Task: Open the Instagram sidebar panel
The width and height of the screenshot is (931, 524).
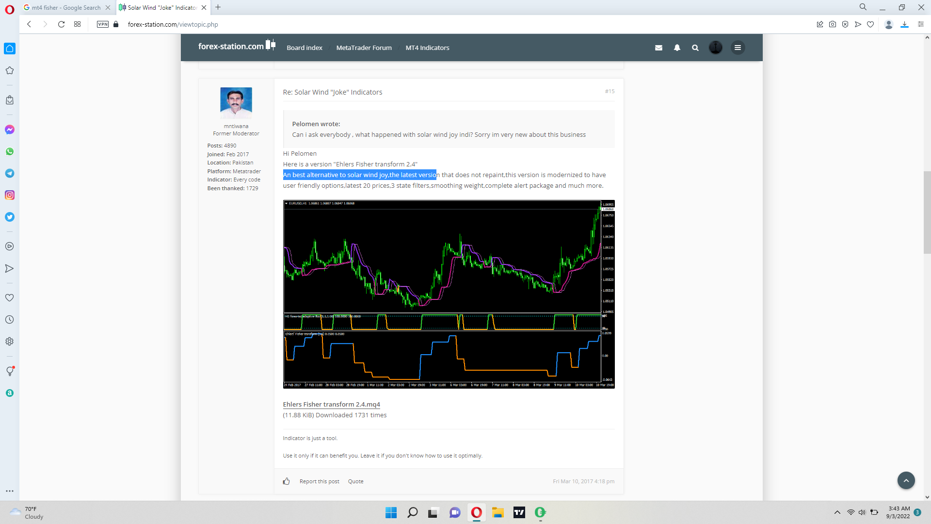Action: pyautogui.click(x=9, y=195)
